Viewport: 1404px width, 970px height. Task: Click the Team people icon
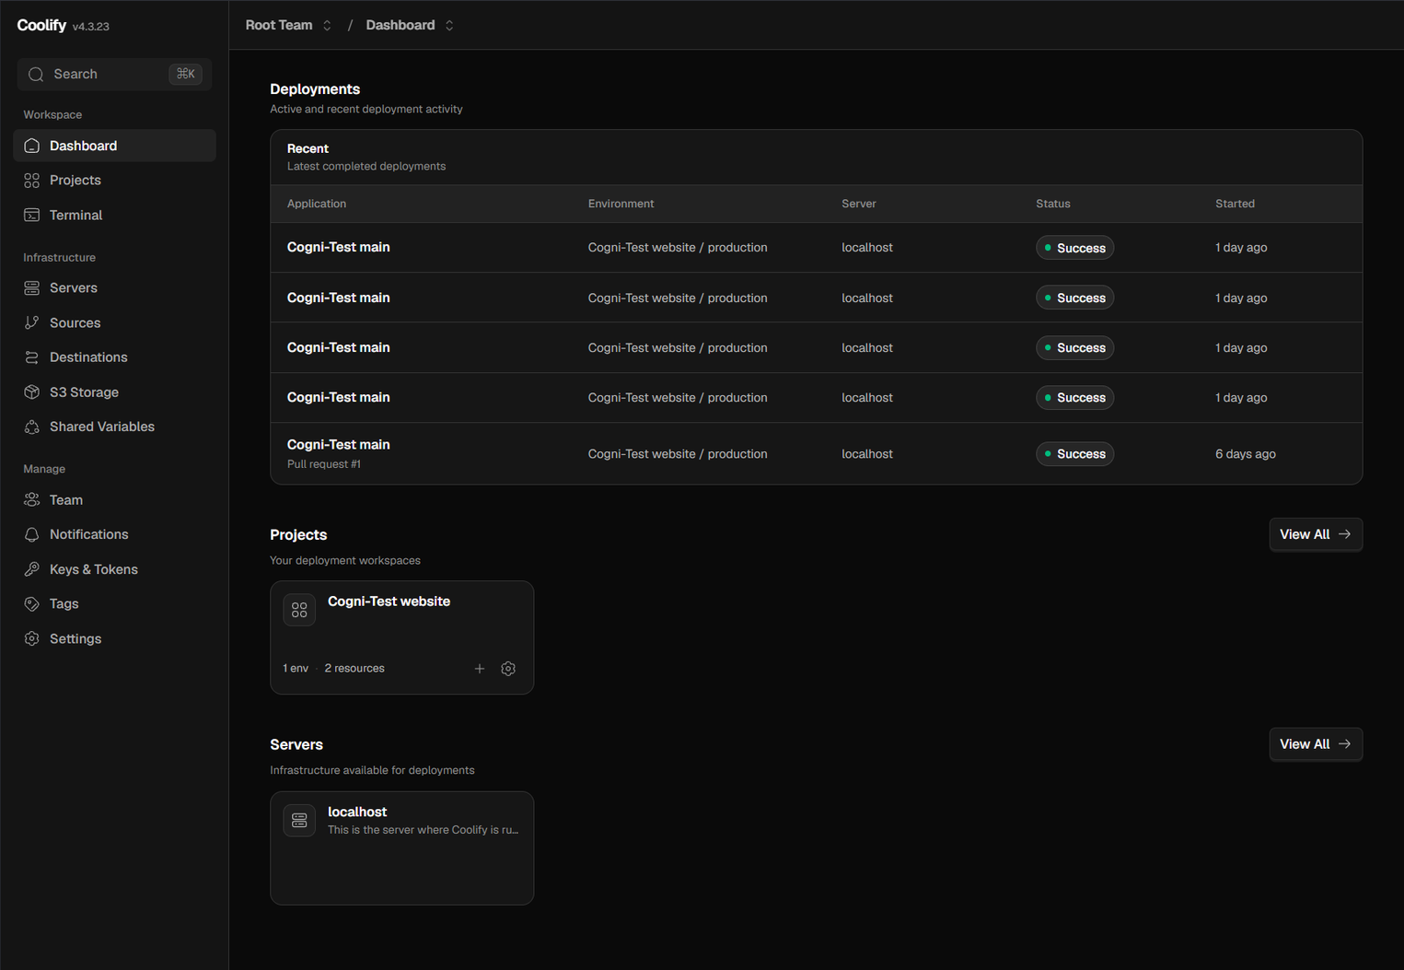(x=32, y=500)
